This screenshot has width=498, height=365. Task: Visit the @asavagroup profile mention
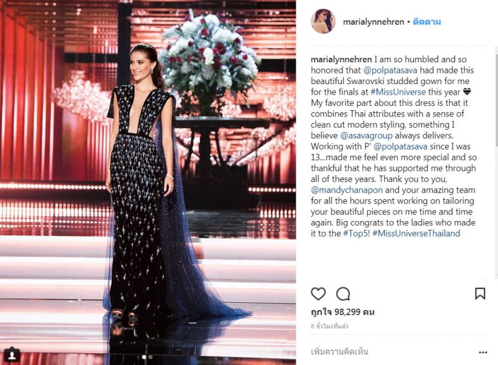tap(366, 136)
